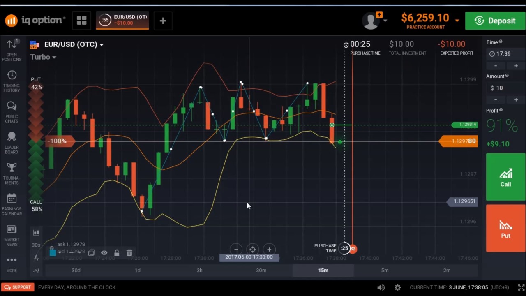The width and height of the screenshot is (526, 296).
Task: Select the 30m timeframe tab
Action: 261,270
